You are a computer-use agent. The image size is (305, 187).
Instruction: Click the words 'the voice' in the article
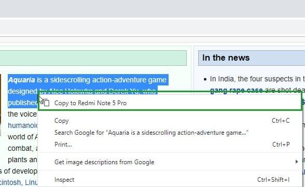tap(22, 114)
